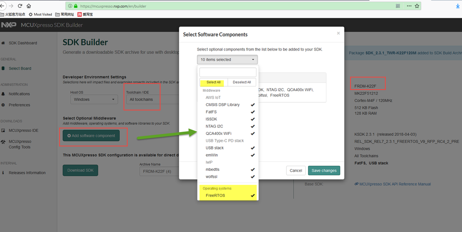Close the Select Software Components dialog

point(338,33)
